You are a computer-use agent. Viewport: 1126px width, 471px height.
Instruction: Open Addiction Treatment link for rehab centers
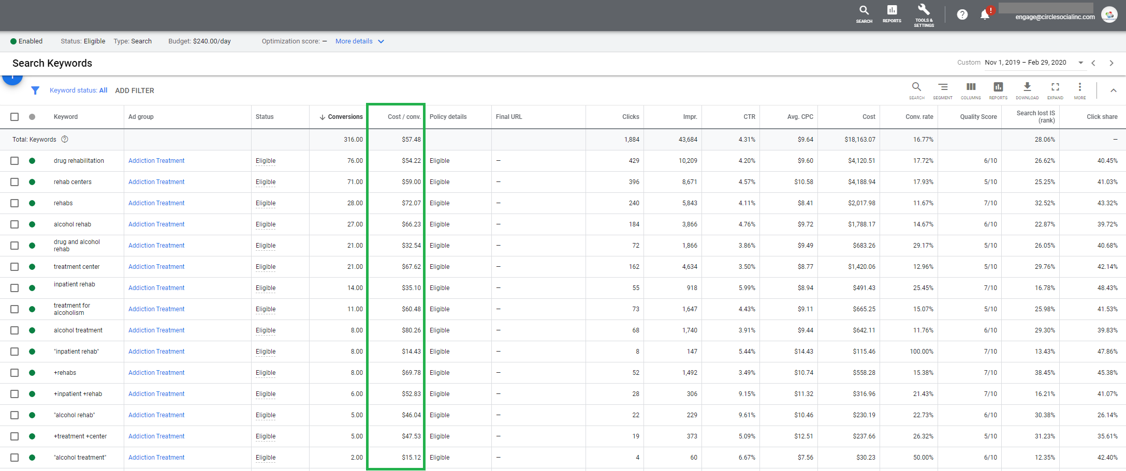(156, 182)
